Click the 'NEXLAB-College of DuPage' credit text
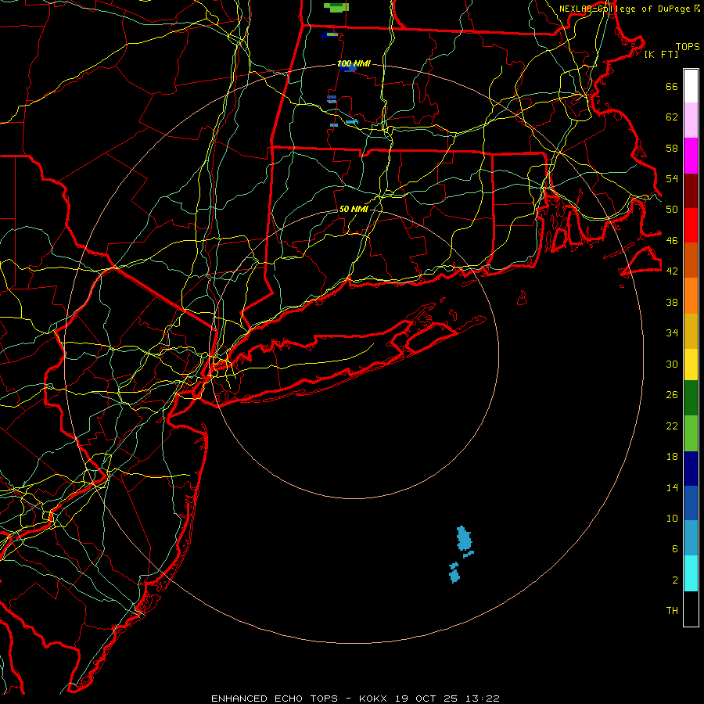The height and width of the screenshot is (704, 704). point(624,9)
